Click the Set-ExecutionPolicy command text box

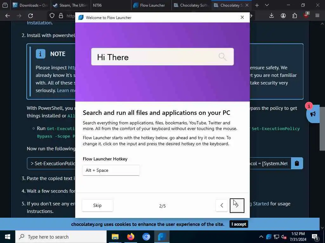pos(159,164)
